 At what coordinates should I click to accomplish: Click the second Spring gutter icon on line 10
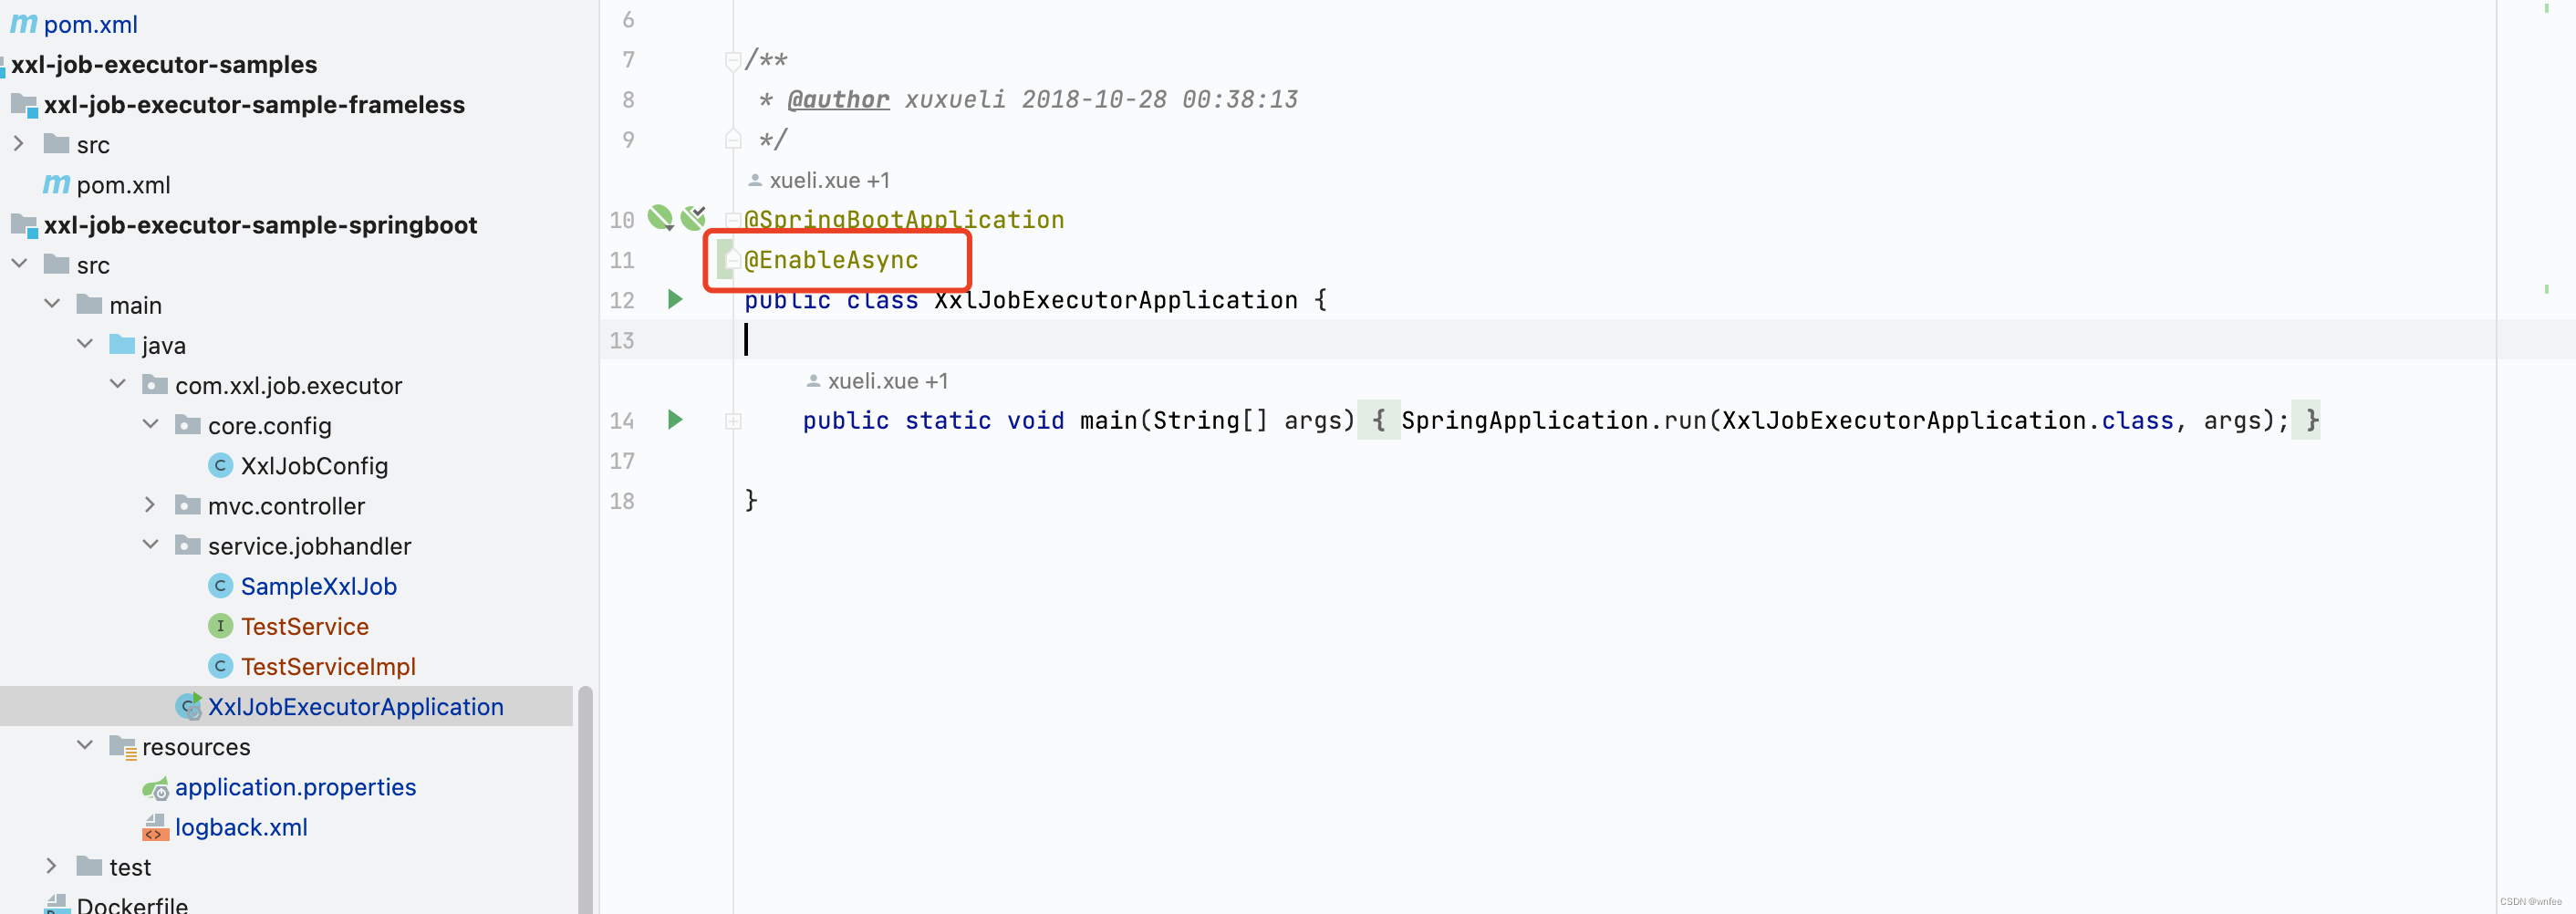pos(693,217)
